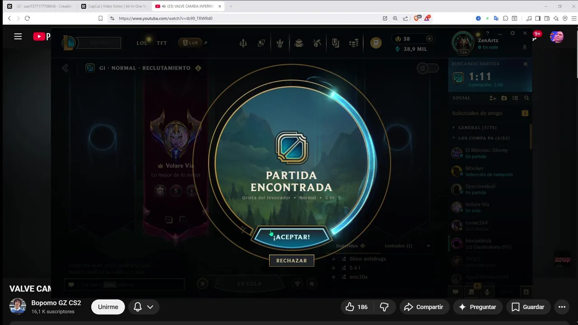
Task: Open the Brave VPN shield icon
Action: click(565, 19)
